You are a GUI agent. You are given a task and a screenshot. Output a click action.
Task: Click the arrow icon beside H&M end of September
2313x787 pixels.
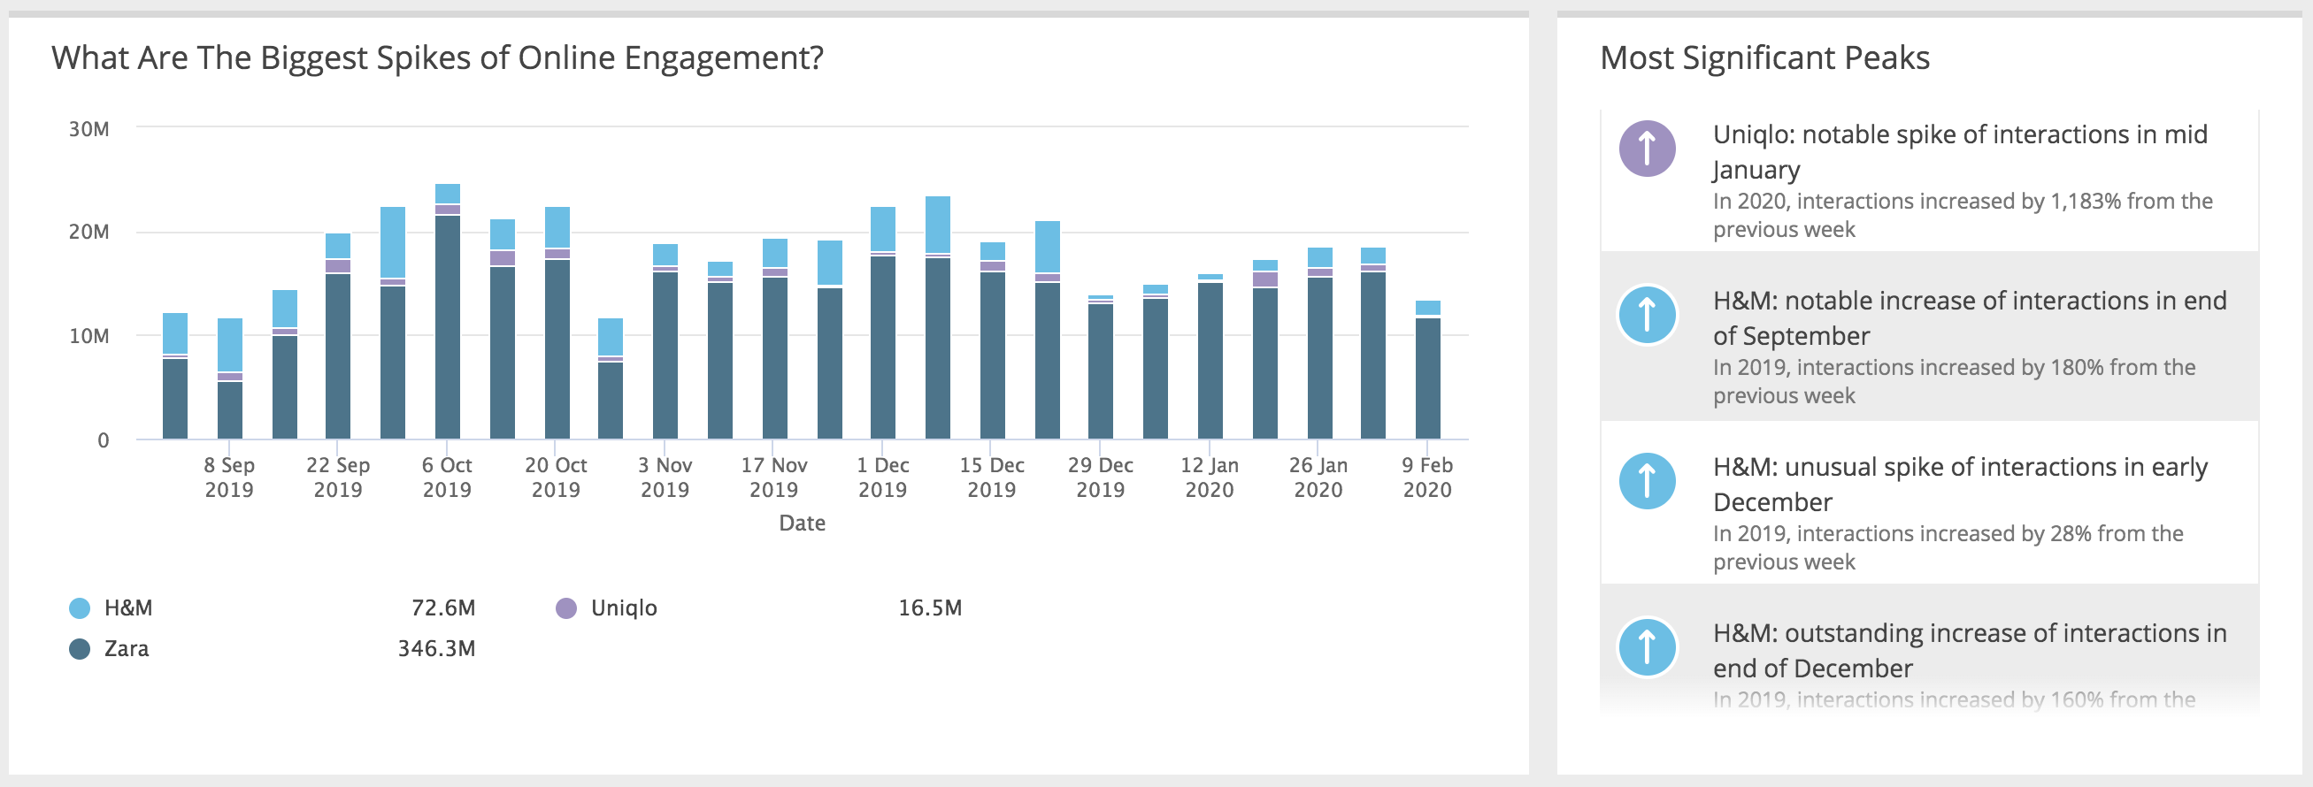(1647, 315)
